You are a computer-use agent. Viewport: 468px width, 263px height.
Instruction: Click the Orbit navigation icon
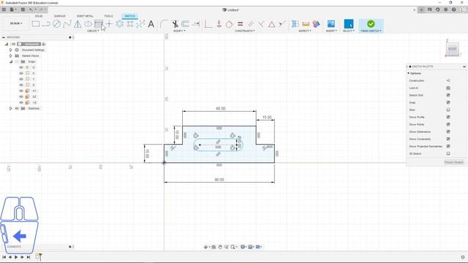point(205,247)
